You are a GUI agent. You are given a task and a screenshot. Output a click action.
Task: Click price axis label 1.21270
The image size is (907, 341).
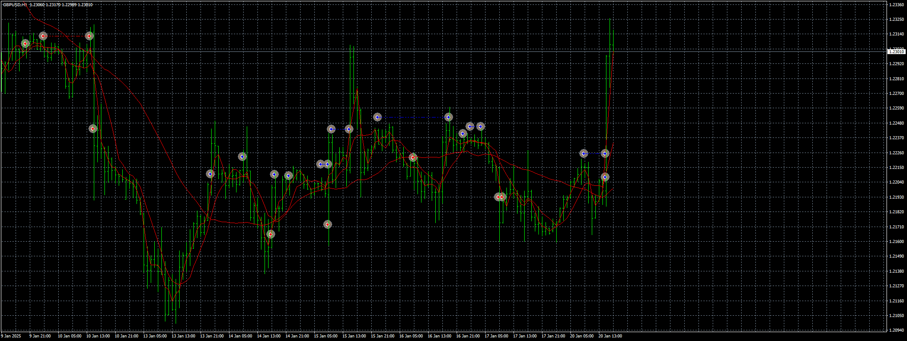(x=896, y=286)
